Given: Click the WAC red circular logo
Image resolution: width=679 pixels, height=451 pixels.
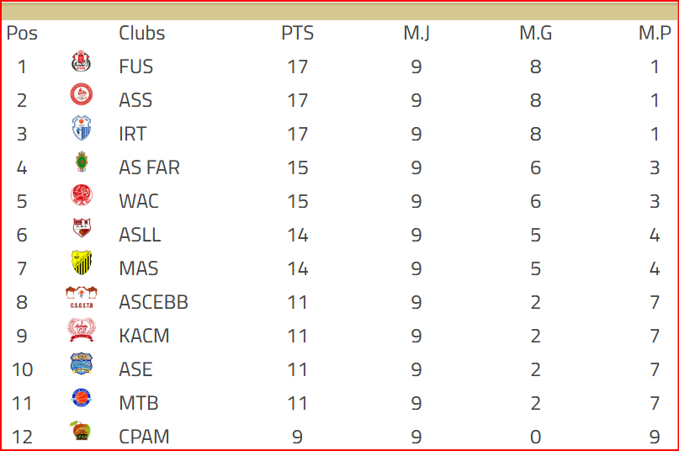Looking at the screenshot, I should pyautogui.click(x=82, y=195).
